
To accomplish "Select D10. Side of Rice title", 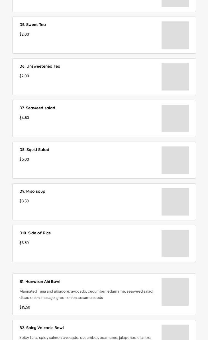I will (x=35, y=233).
